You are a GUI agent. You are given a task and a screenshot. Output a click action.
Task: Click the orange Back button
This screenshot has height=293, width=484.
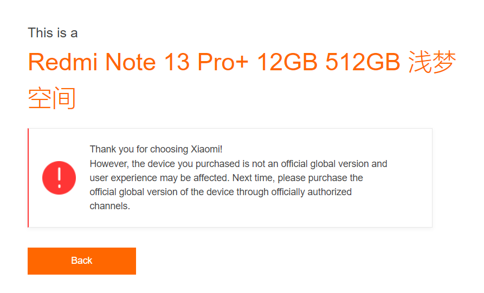pos(82,261)
